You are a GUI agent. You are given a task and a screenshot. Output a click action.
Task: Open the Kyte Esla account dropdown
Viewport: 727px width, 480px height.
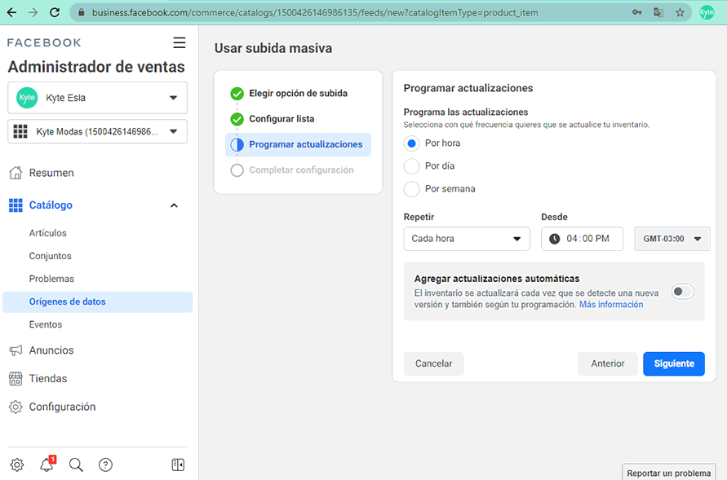point(97,98)
